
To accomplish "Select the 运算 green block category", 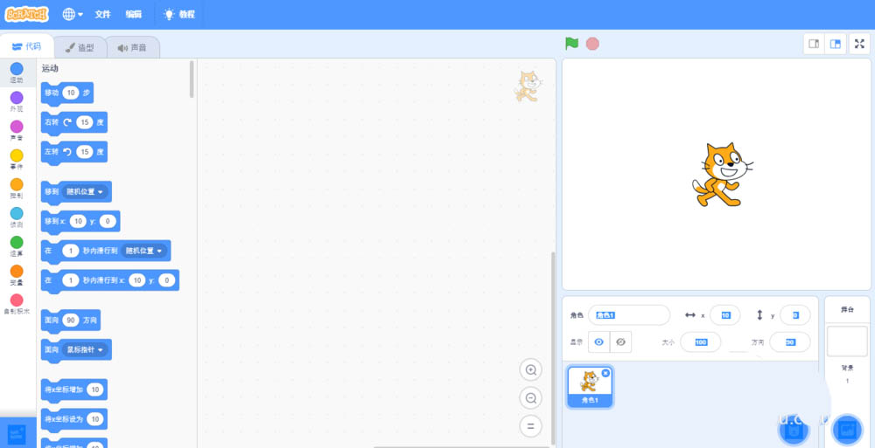I will (17, 247).
